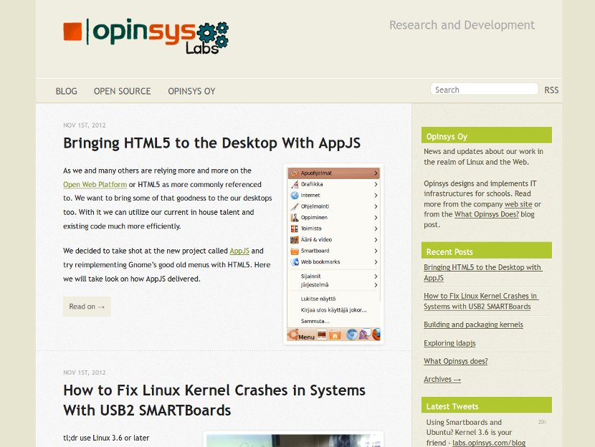Click the Read on button
Viewport: 595px width, 447px height.
(x=87, y=307)
